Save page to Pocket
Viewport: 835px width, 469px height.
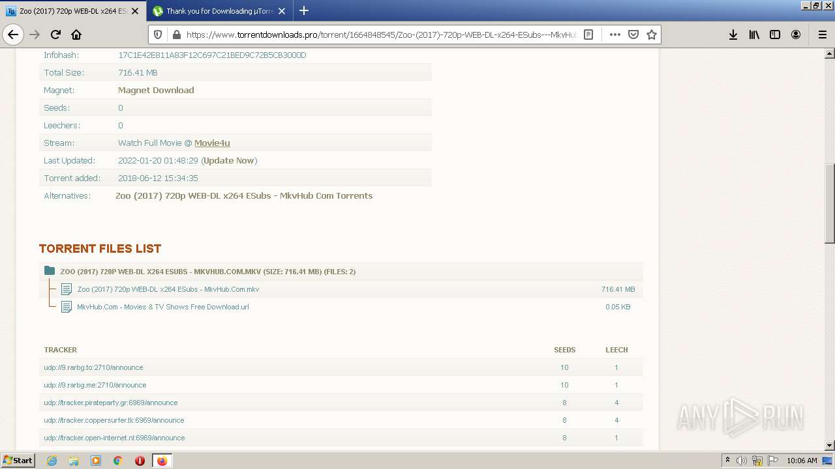coord(633,35)
